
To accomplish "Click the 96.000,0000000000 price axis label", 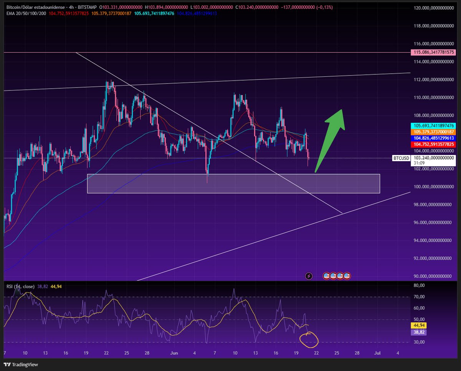I will [x=433, y=223].
